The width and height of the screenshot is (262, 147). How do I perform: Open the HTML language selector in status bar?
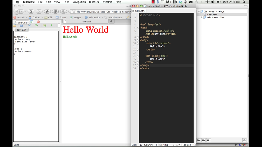coord(167,145)
